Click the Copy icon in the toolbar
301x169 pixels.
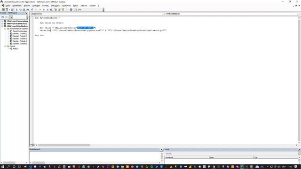tap(20, 9)
